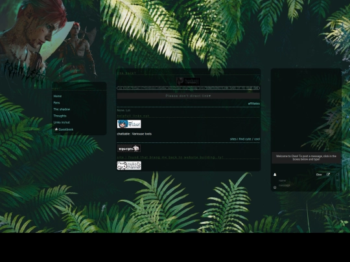The height and width of the screenshot is (262, 350).
Task: Click the dark gothic-text site button
Action: (129, 148)
